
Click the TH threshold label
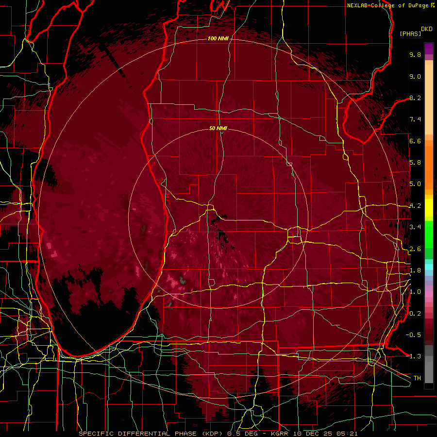click(417, 378)
